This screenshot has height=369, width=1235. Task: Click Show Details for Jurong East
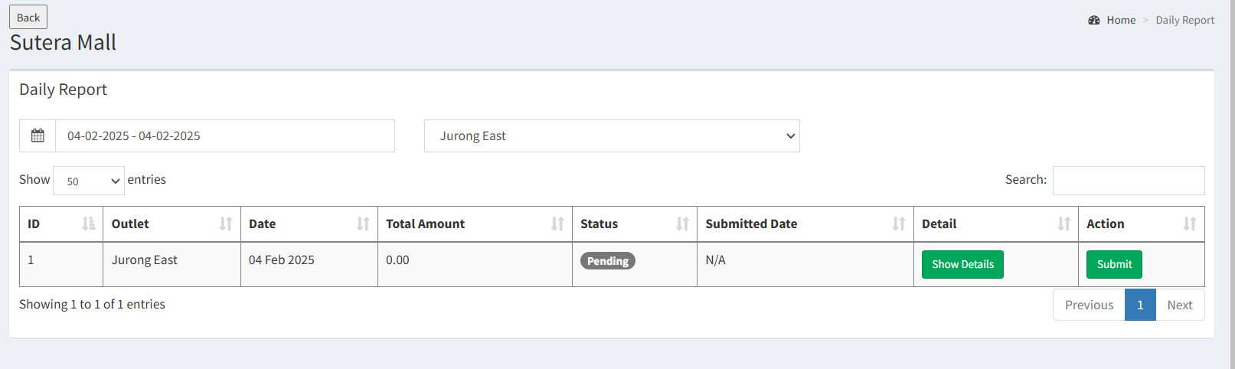coord(962,264)
